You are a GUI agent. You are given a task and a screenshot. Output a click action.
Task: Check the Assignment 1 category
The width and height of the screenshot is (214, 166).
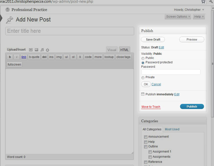[x=150, y=152]
